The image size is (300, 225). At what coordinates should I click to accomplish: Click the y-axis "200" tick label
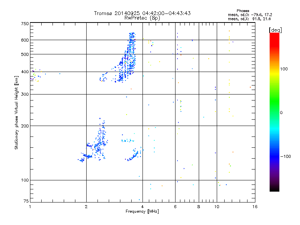tap(25, 126)
